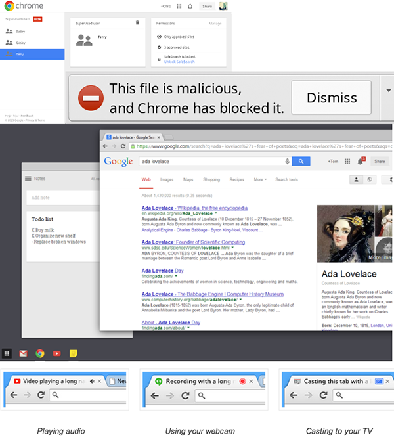Image resolution: width=394 pixels, height=446 pixels.
Task: Toggle global results globe icon
Action: [x=370, y=179]
